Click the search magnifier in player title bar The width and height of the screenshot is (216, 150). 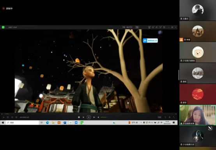pos(137,27)
